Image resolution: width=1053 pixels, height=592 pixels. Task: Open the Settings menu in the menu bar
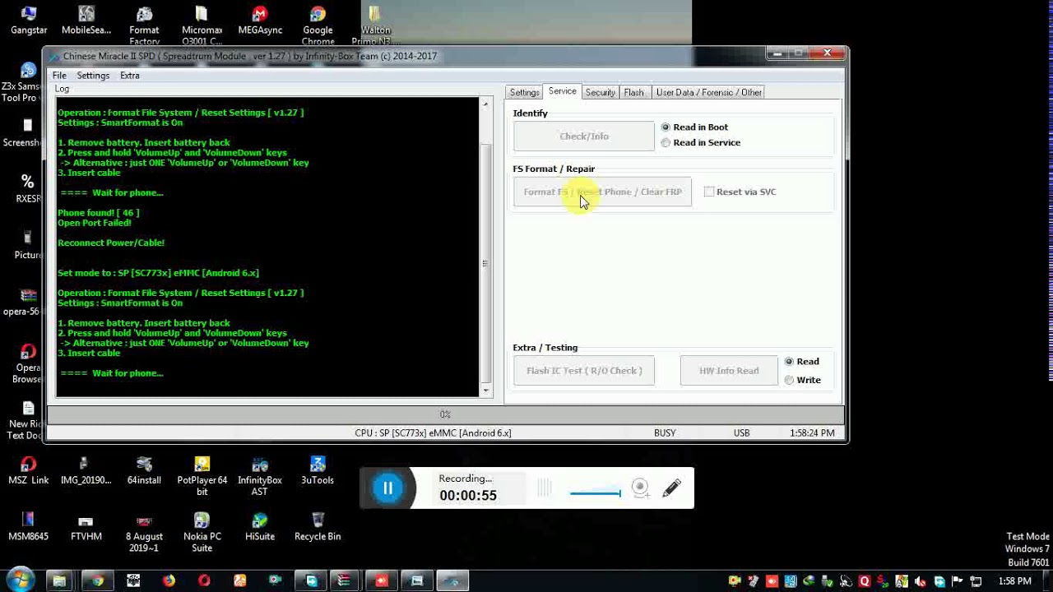(93, 76)
